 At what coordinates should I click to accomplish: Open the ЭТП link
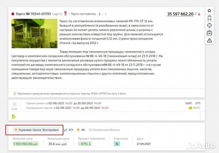(198, 103)
